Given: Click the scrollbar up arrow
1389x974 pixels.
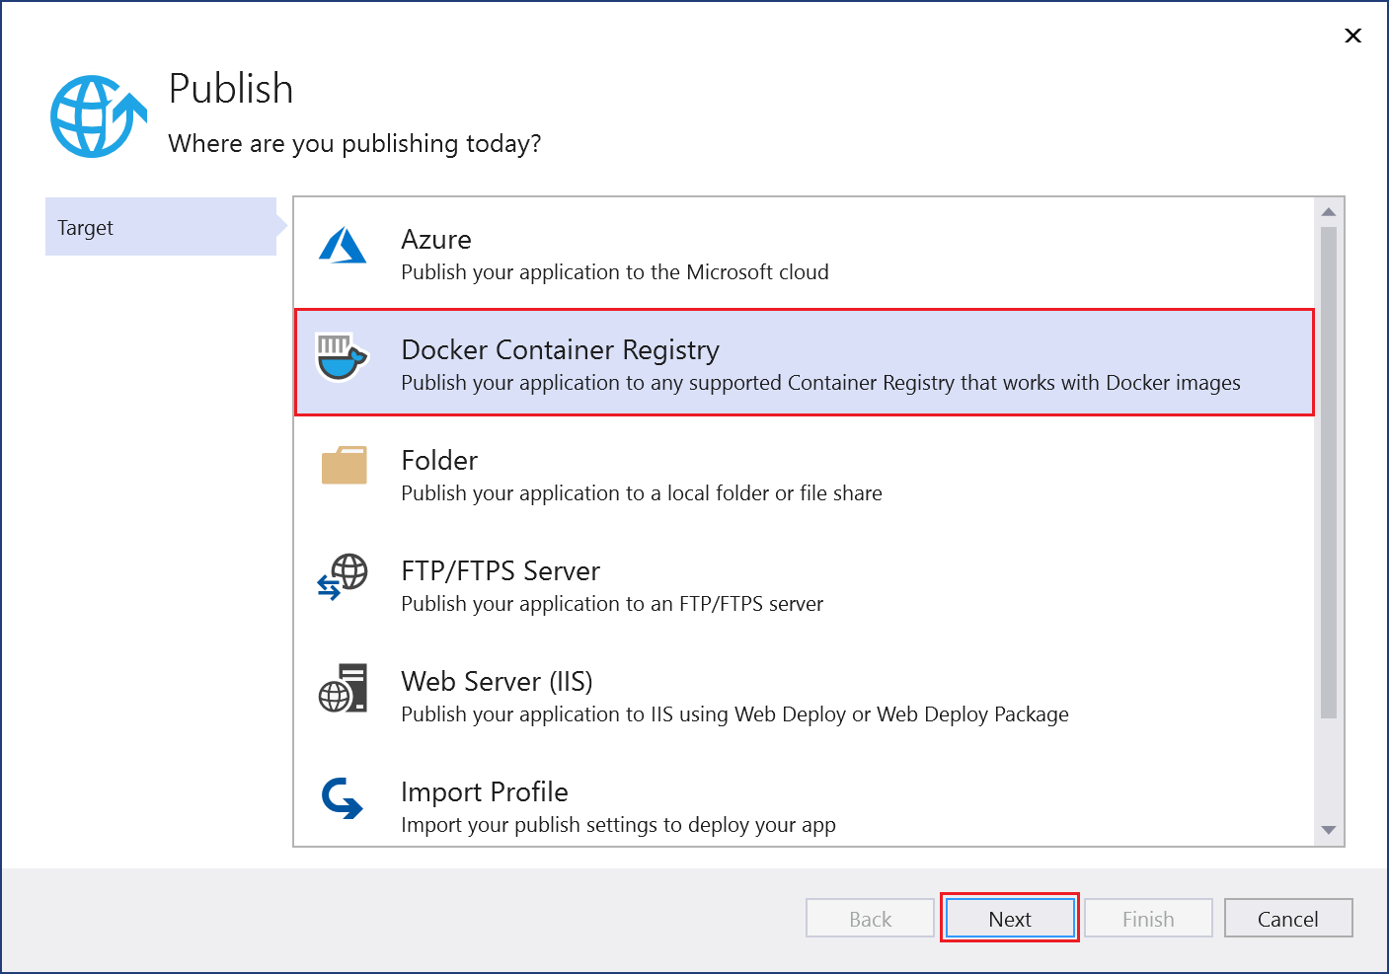Looking at the screenshot, I should pos(1328,209).
